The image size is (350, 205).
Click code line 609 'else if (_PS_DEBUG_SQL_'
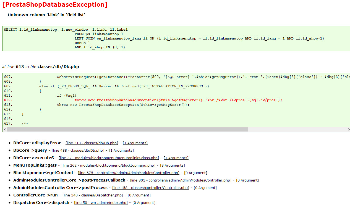point(124,86)
